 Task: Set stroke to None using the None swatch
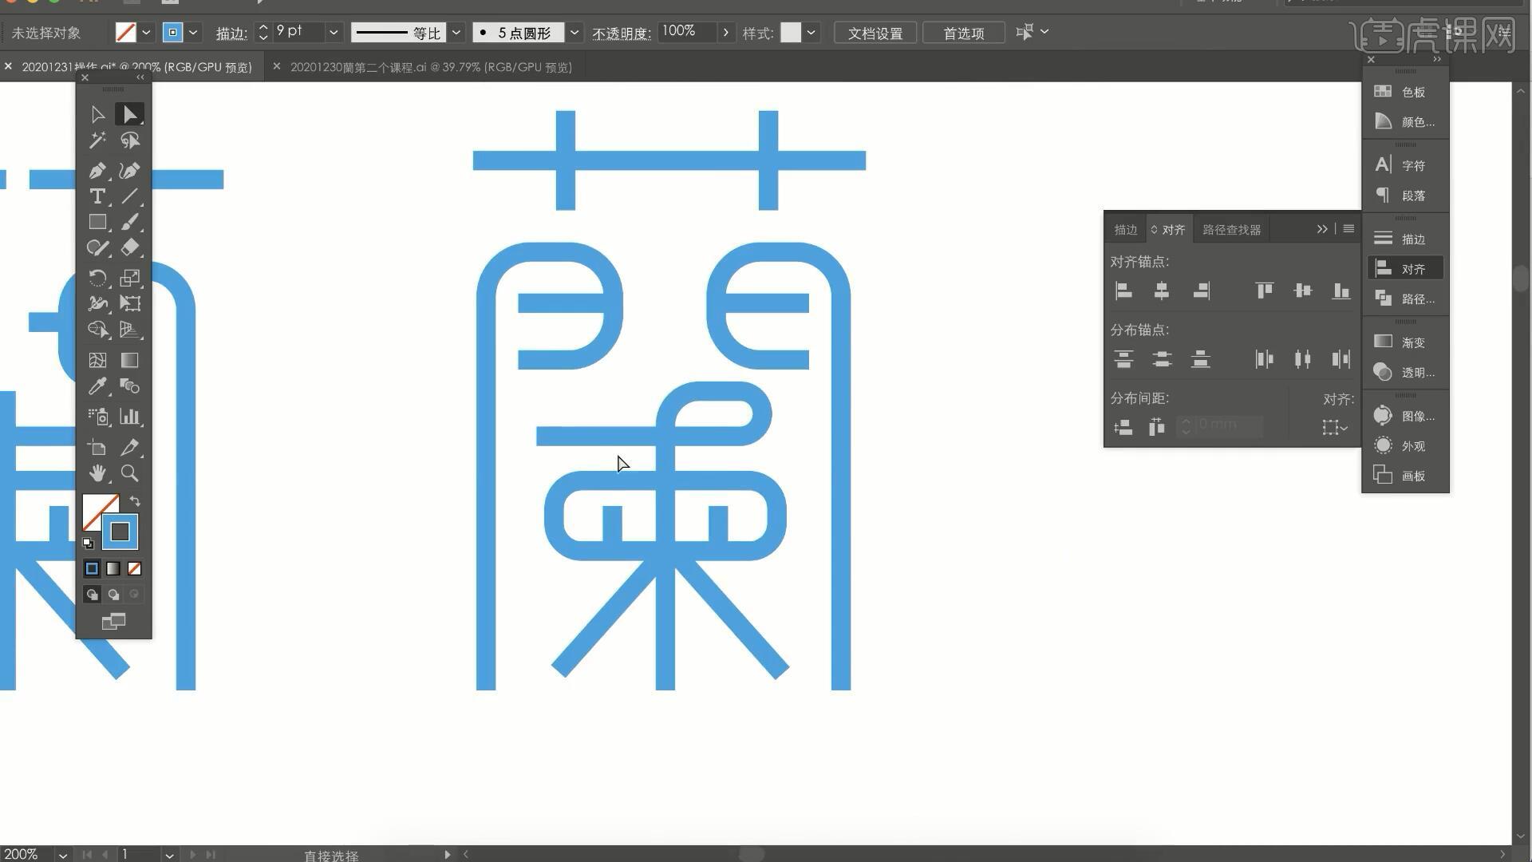coord(134,568)
